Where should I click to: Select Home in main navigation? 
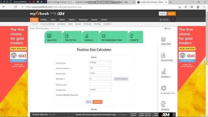click(34, 19)
